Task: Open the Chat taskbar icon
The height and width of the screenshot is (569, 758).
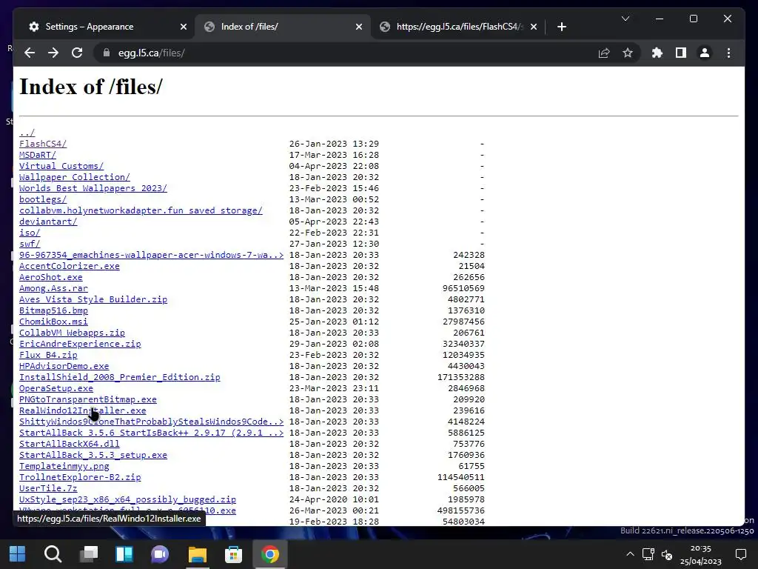Action: click(x=160, y=554)
